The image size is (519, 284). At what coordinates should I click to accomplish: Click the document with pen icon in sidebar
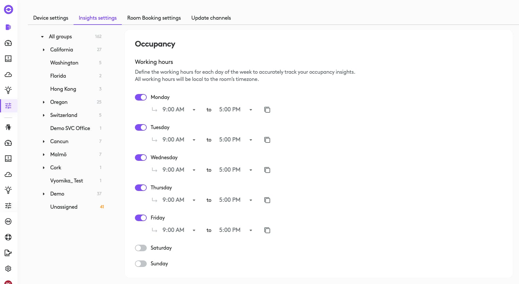coord(9,253)
